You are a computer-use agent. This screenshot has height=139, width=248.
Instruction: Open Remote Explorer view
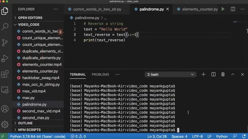coord(5,90)
